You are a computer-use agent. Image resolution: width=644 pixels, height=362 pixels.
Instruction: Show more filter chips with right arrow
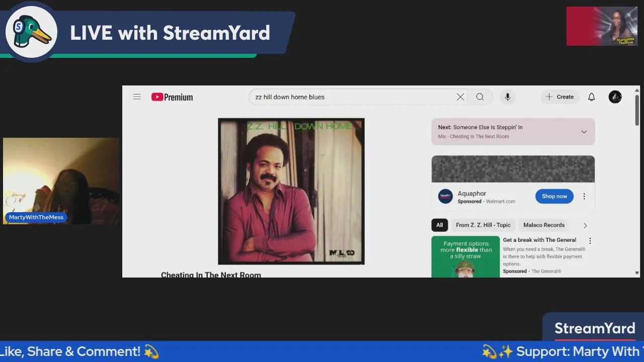[x=585, y=225]
